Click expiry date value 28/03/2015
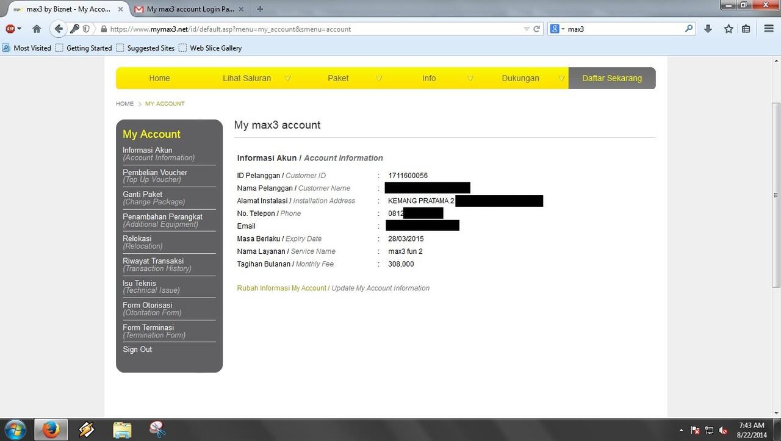 406,238
